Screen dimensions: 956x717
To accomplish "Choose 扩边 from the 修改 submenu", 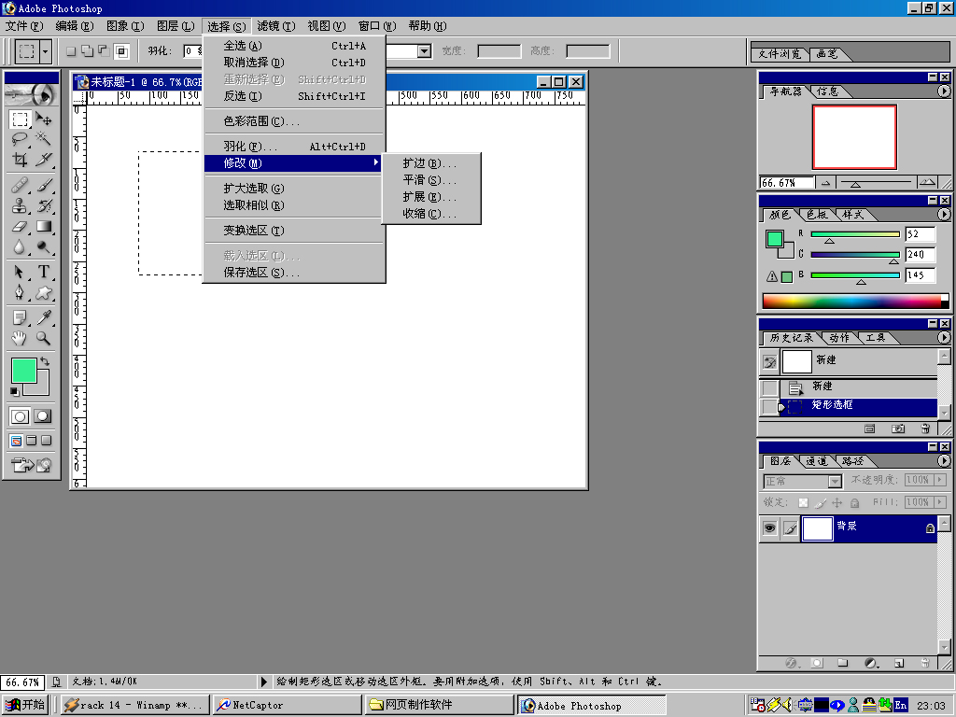I will tap(431, 163).
